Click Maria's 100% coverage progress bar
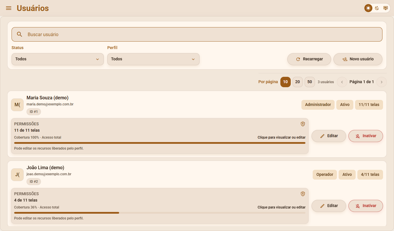This screenshot has height=231, width=394. (x=160, y=143)
